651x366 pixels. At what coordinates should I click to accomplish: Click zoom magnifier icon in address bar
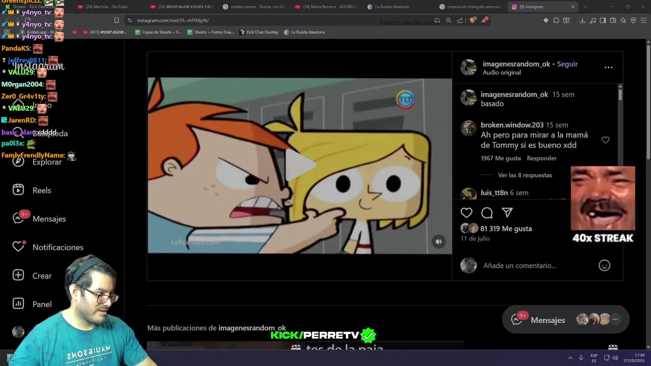(x=449, y=20)
